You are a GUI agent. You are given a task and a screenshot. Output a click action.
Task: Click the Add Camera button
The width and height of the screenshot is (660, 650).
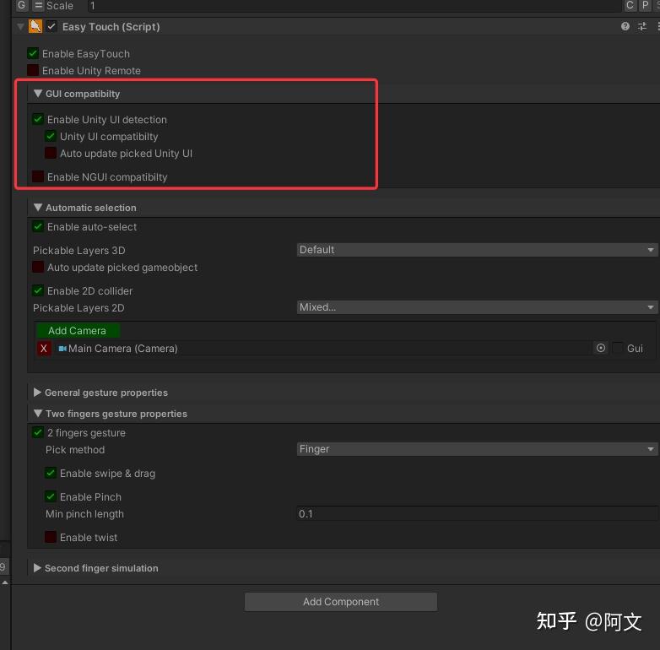pyautogui.click(x=78, y=331)
